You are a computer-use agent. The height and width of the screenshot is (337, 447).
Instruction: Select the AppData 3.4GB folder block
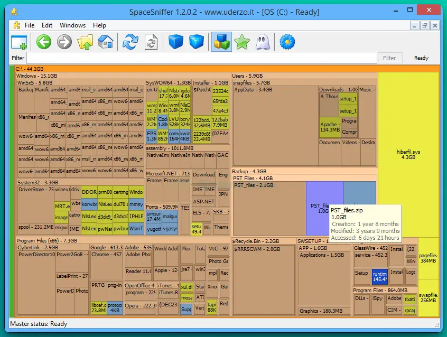[x=275, y=127]
